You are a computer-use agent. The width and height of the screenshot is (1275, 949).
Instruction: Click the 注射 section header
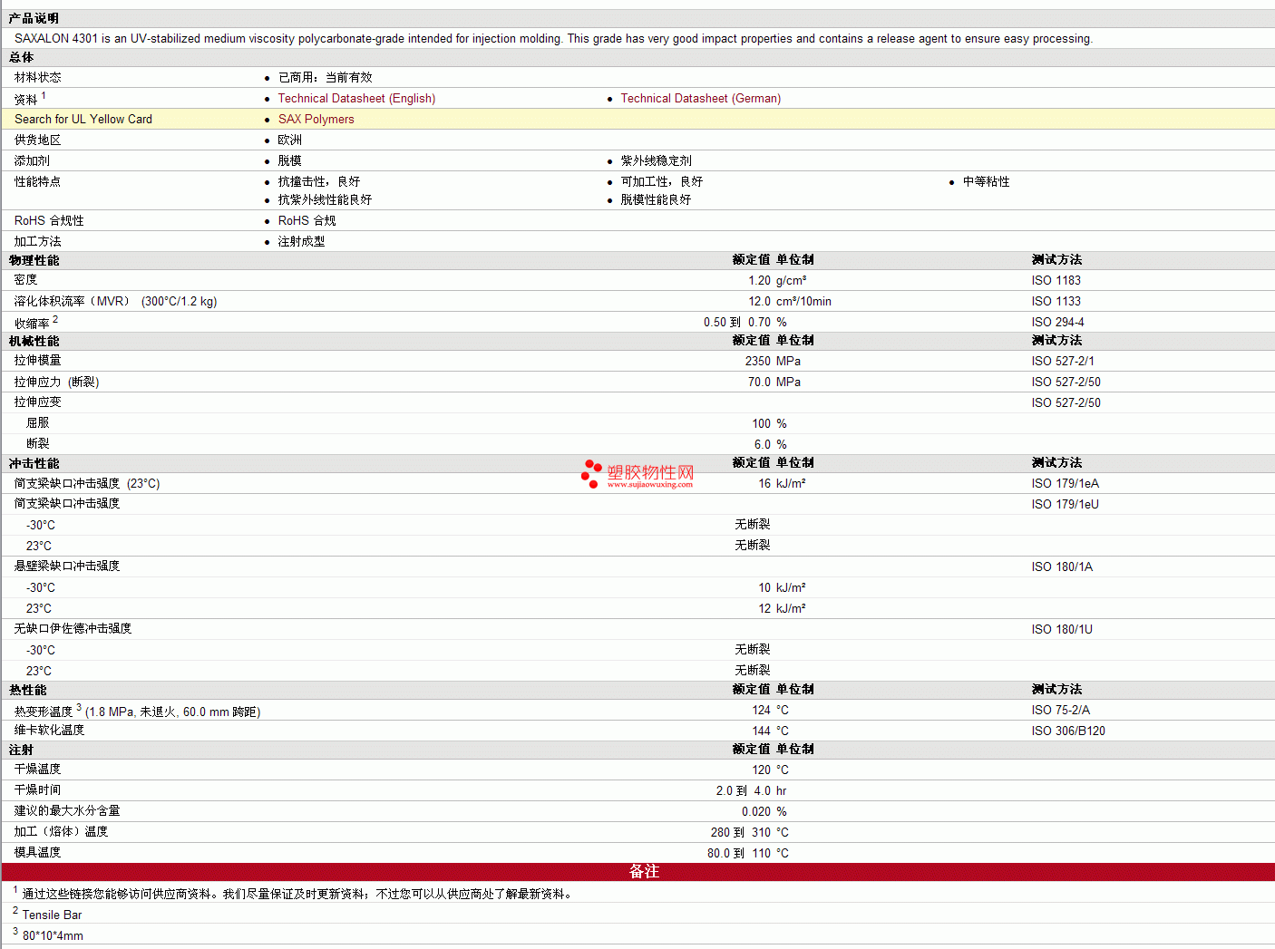click(21, 750)
